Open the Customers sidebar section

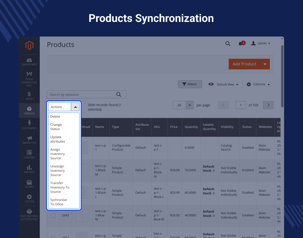pyautogui.click(x=29, y=125)
